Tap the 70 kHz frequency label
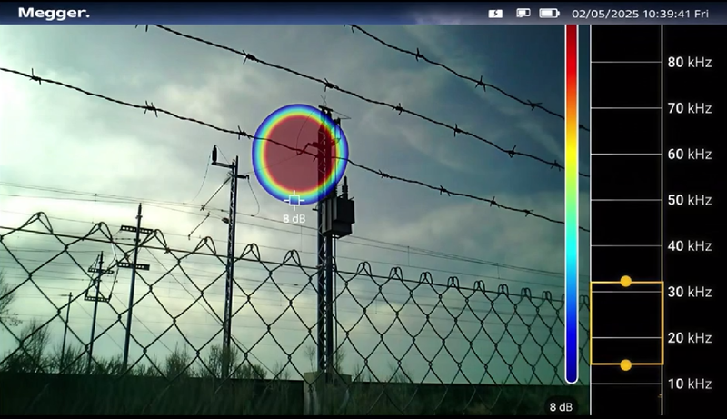This screenshot has height=419, width=727. [690, 108]
